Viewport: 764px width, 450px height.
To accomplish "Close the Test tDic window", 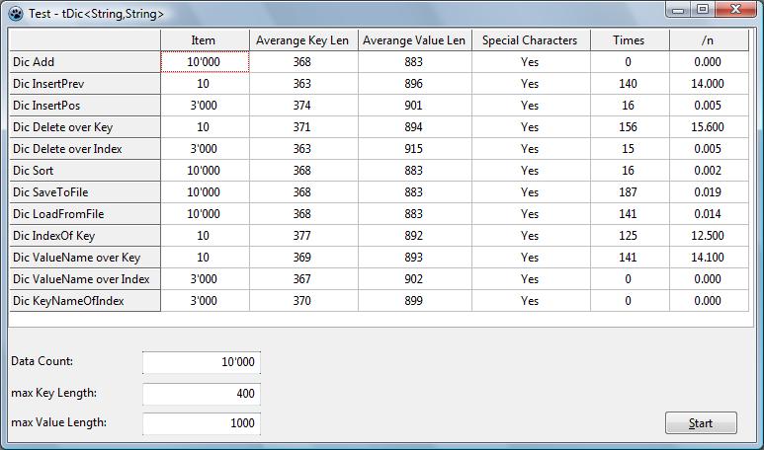I will [736, 10].
